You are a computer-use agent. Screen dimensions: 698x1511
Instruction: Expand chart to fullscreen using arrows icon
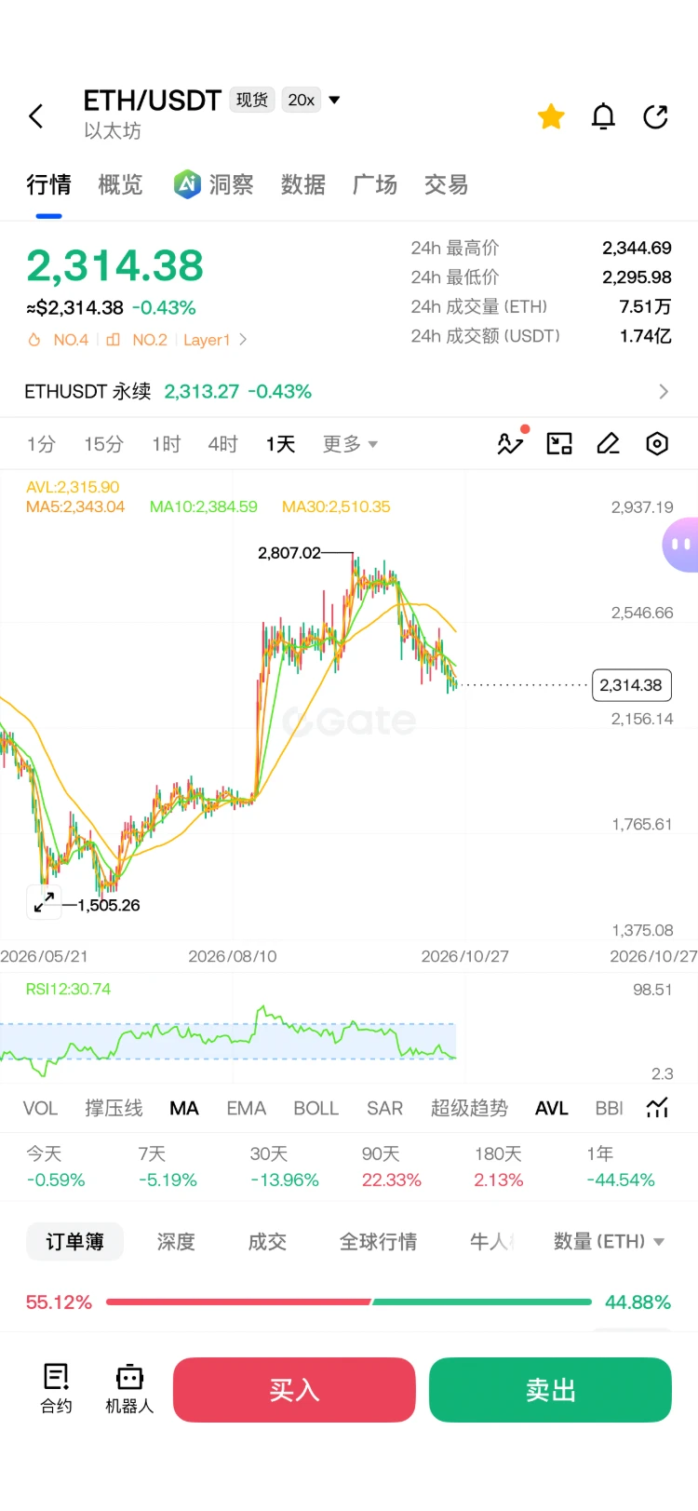point(44,902)
